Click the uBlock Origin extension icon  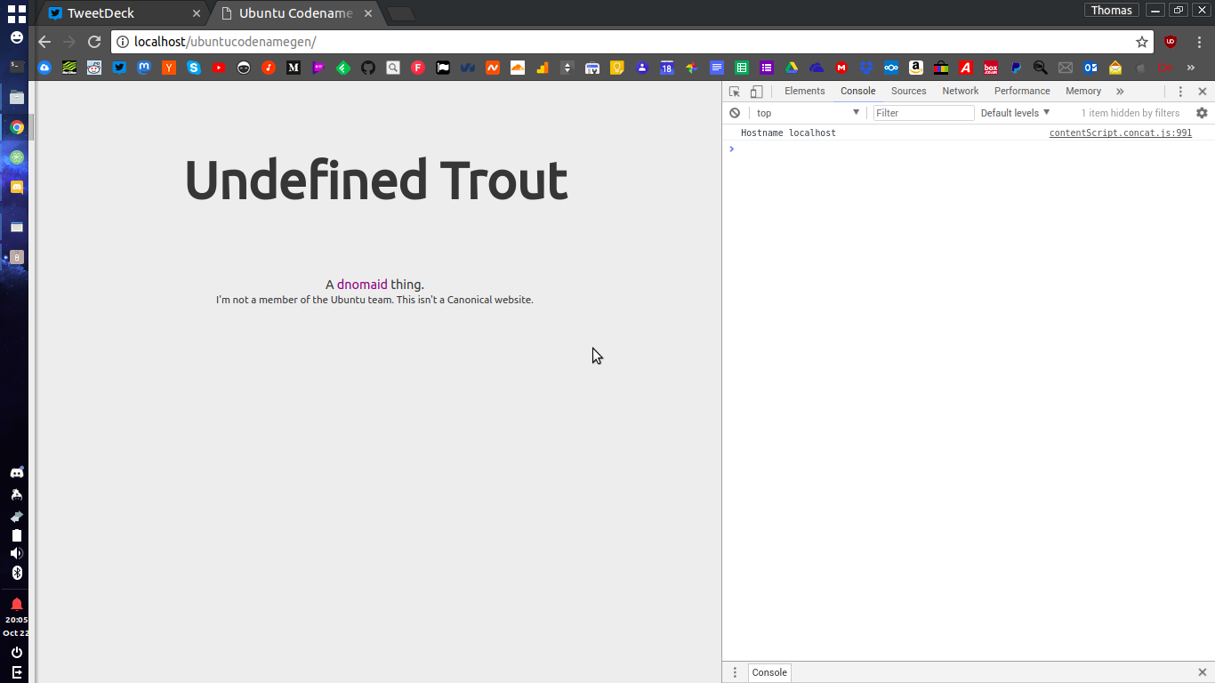pos(1171,42)
